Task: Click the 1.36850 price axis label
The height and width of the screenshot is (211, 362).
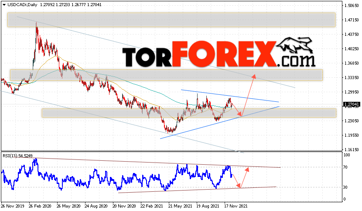Action: [352, 63]
